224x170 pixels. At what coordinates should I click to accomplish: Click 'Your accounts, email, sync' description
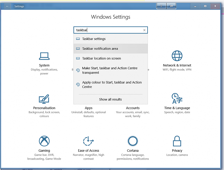[x=133, y=114]
